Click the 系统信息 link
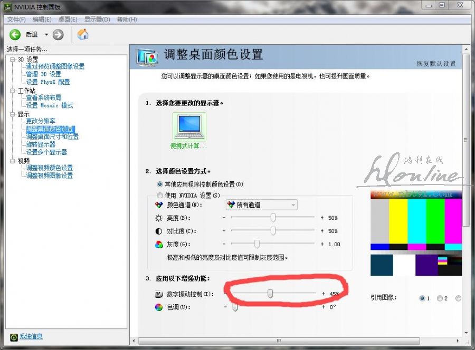Viewport: 475px width, 350px height. coord(31,336)
